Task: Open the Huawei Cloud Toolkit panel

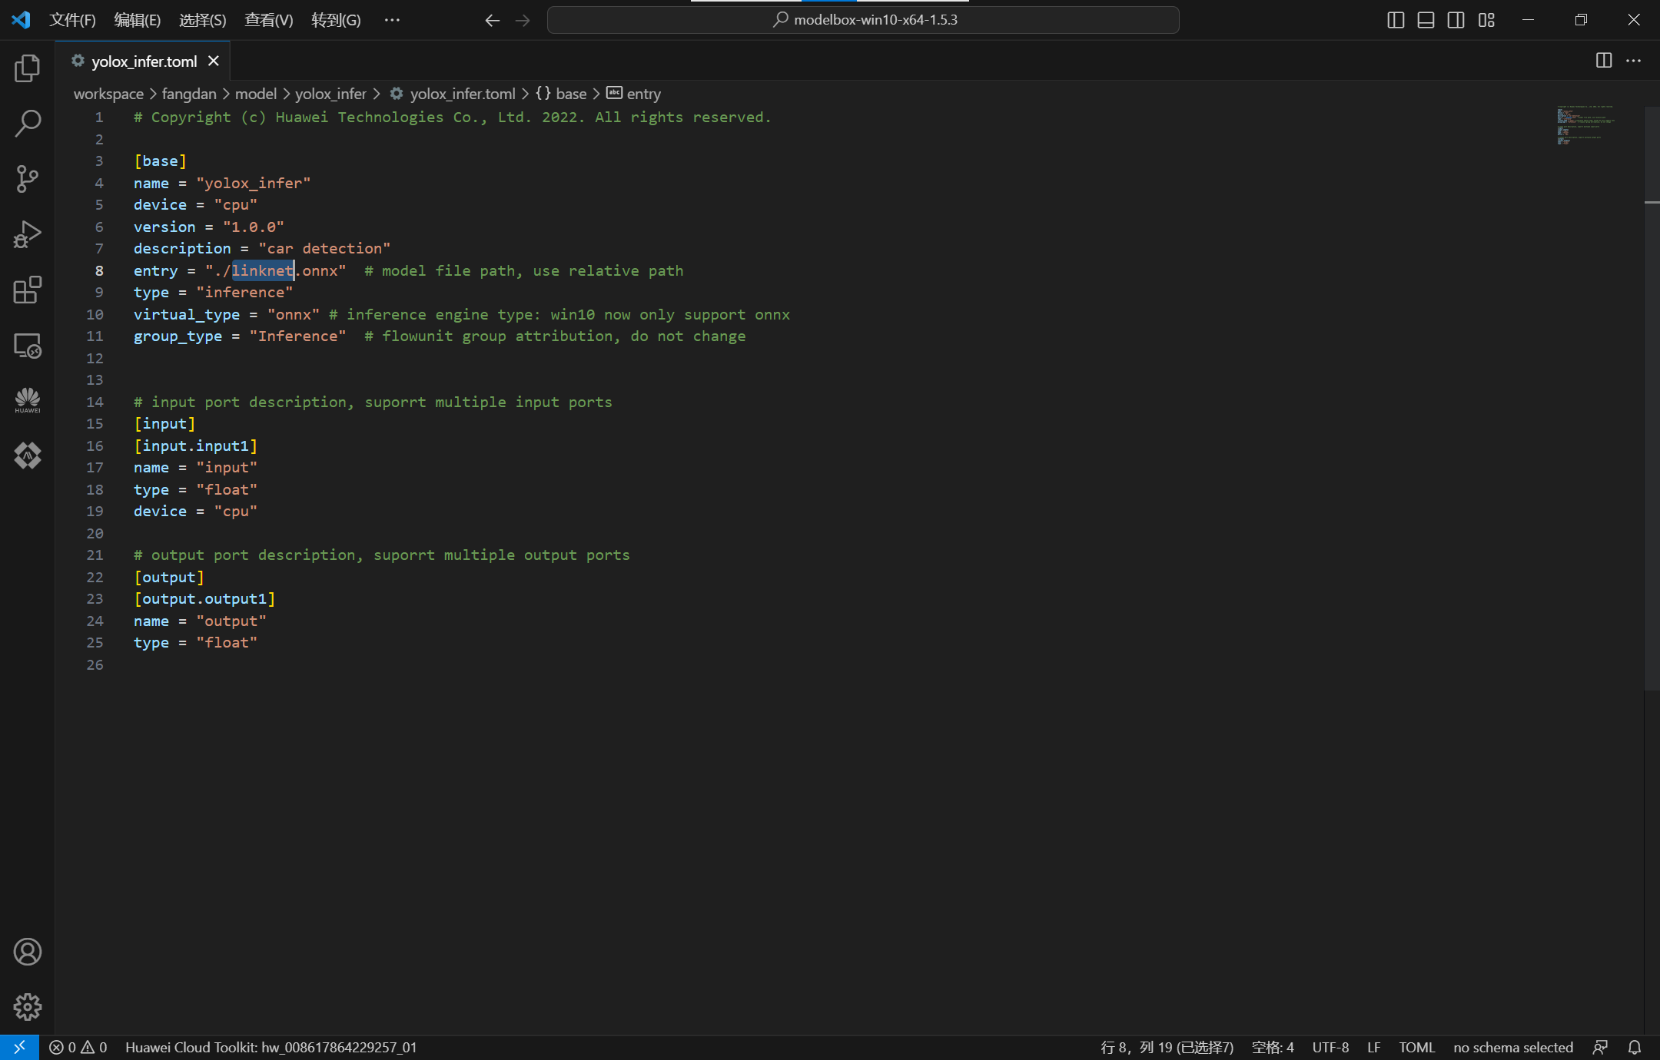Action: tap(27, 400)
